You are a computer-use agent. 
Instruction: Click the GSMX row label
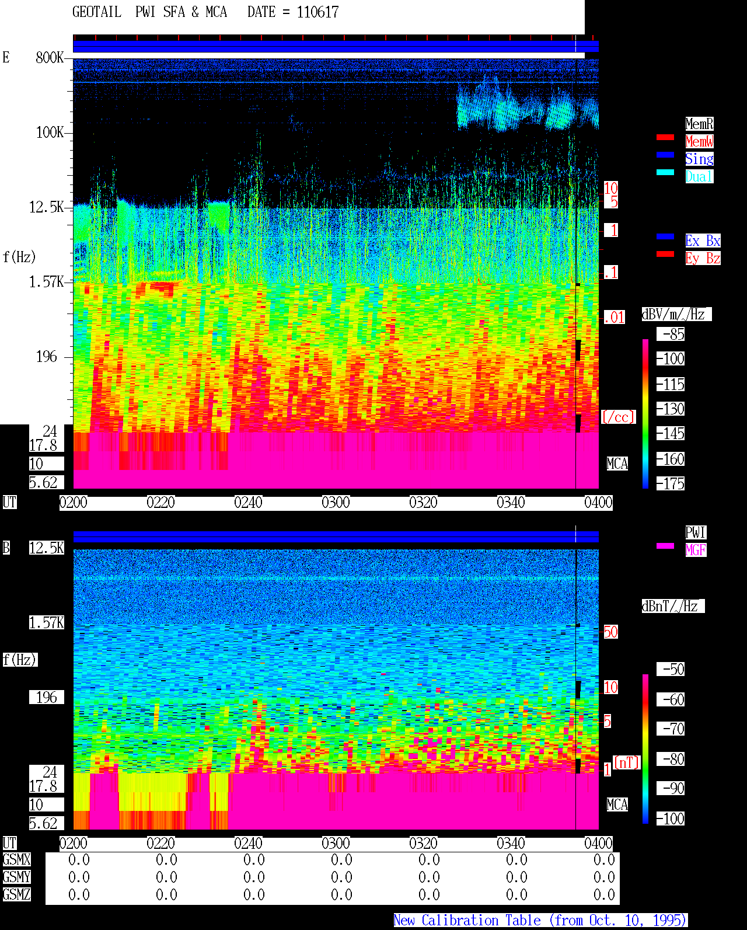(16, 860)
